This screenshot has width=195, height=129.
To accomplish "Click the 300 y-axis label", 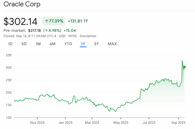I will (x=9, y=68).
